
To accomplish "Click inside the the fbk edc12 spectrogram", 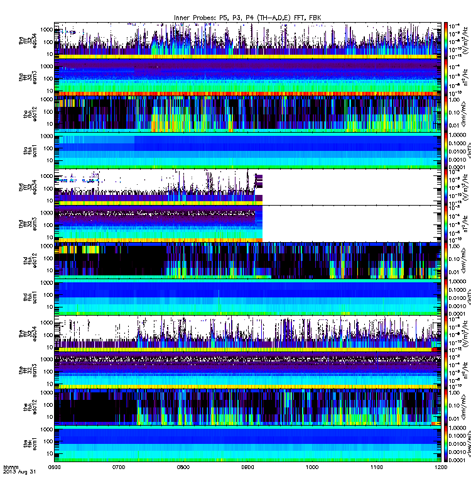I will click(x=247, y=407).
